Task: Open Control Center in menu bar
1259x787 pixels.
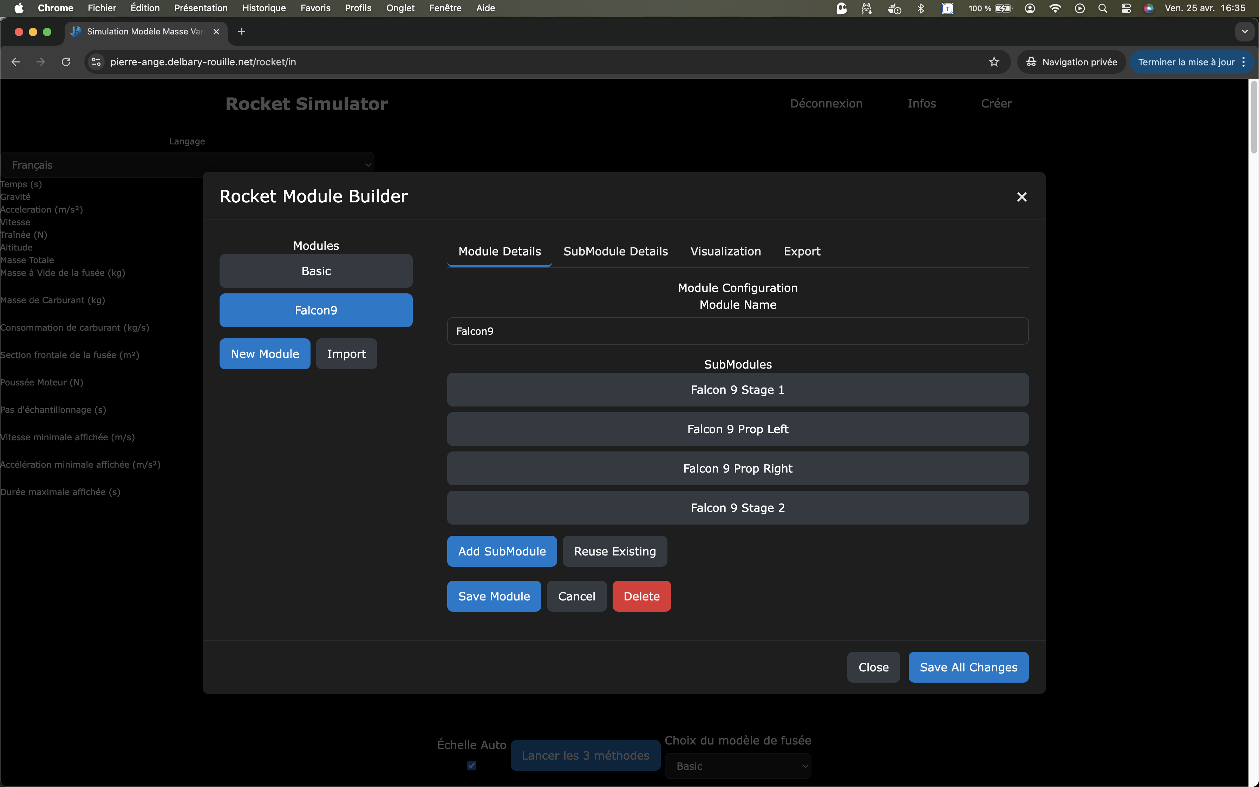Action: (x=1126, y=8)
